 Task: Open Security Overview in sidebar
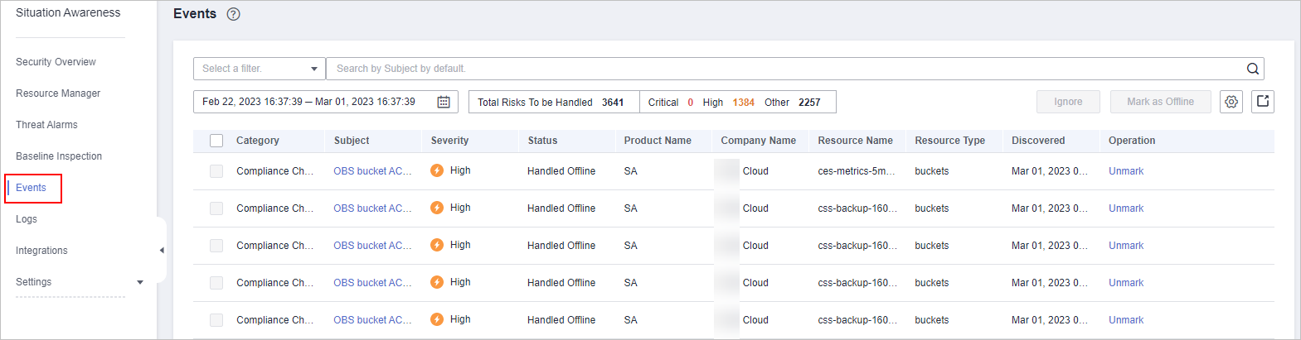point(56,62)
